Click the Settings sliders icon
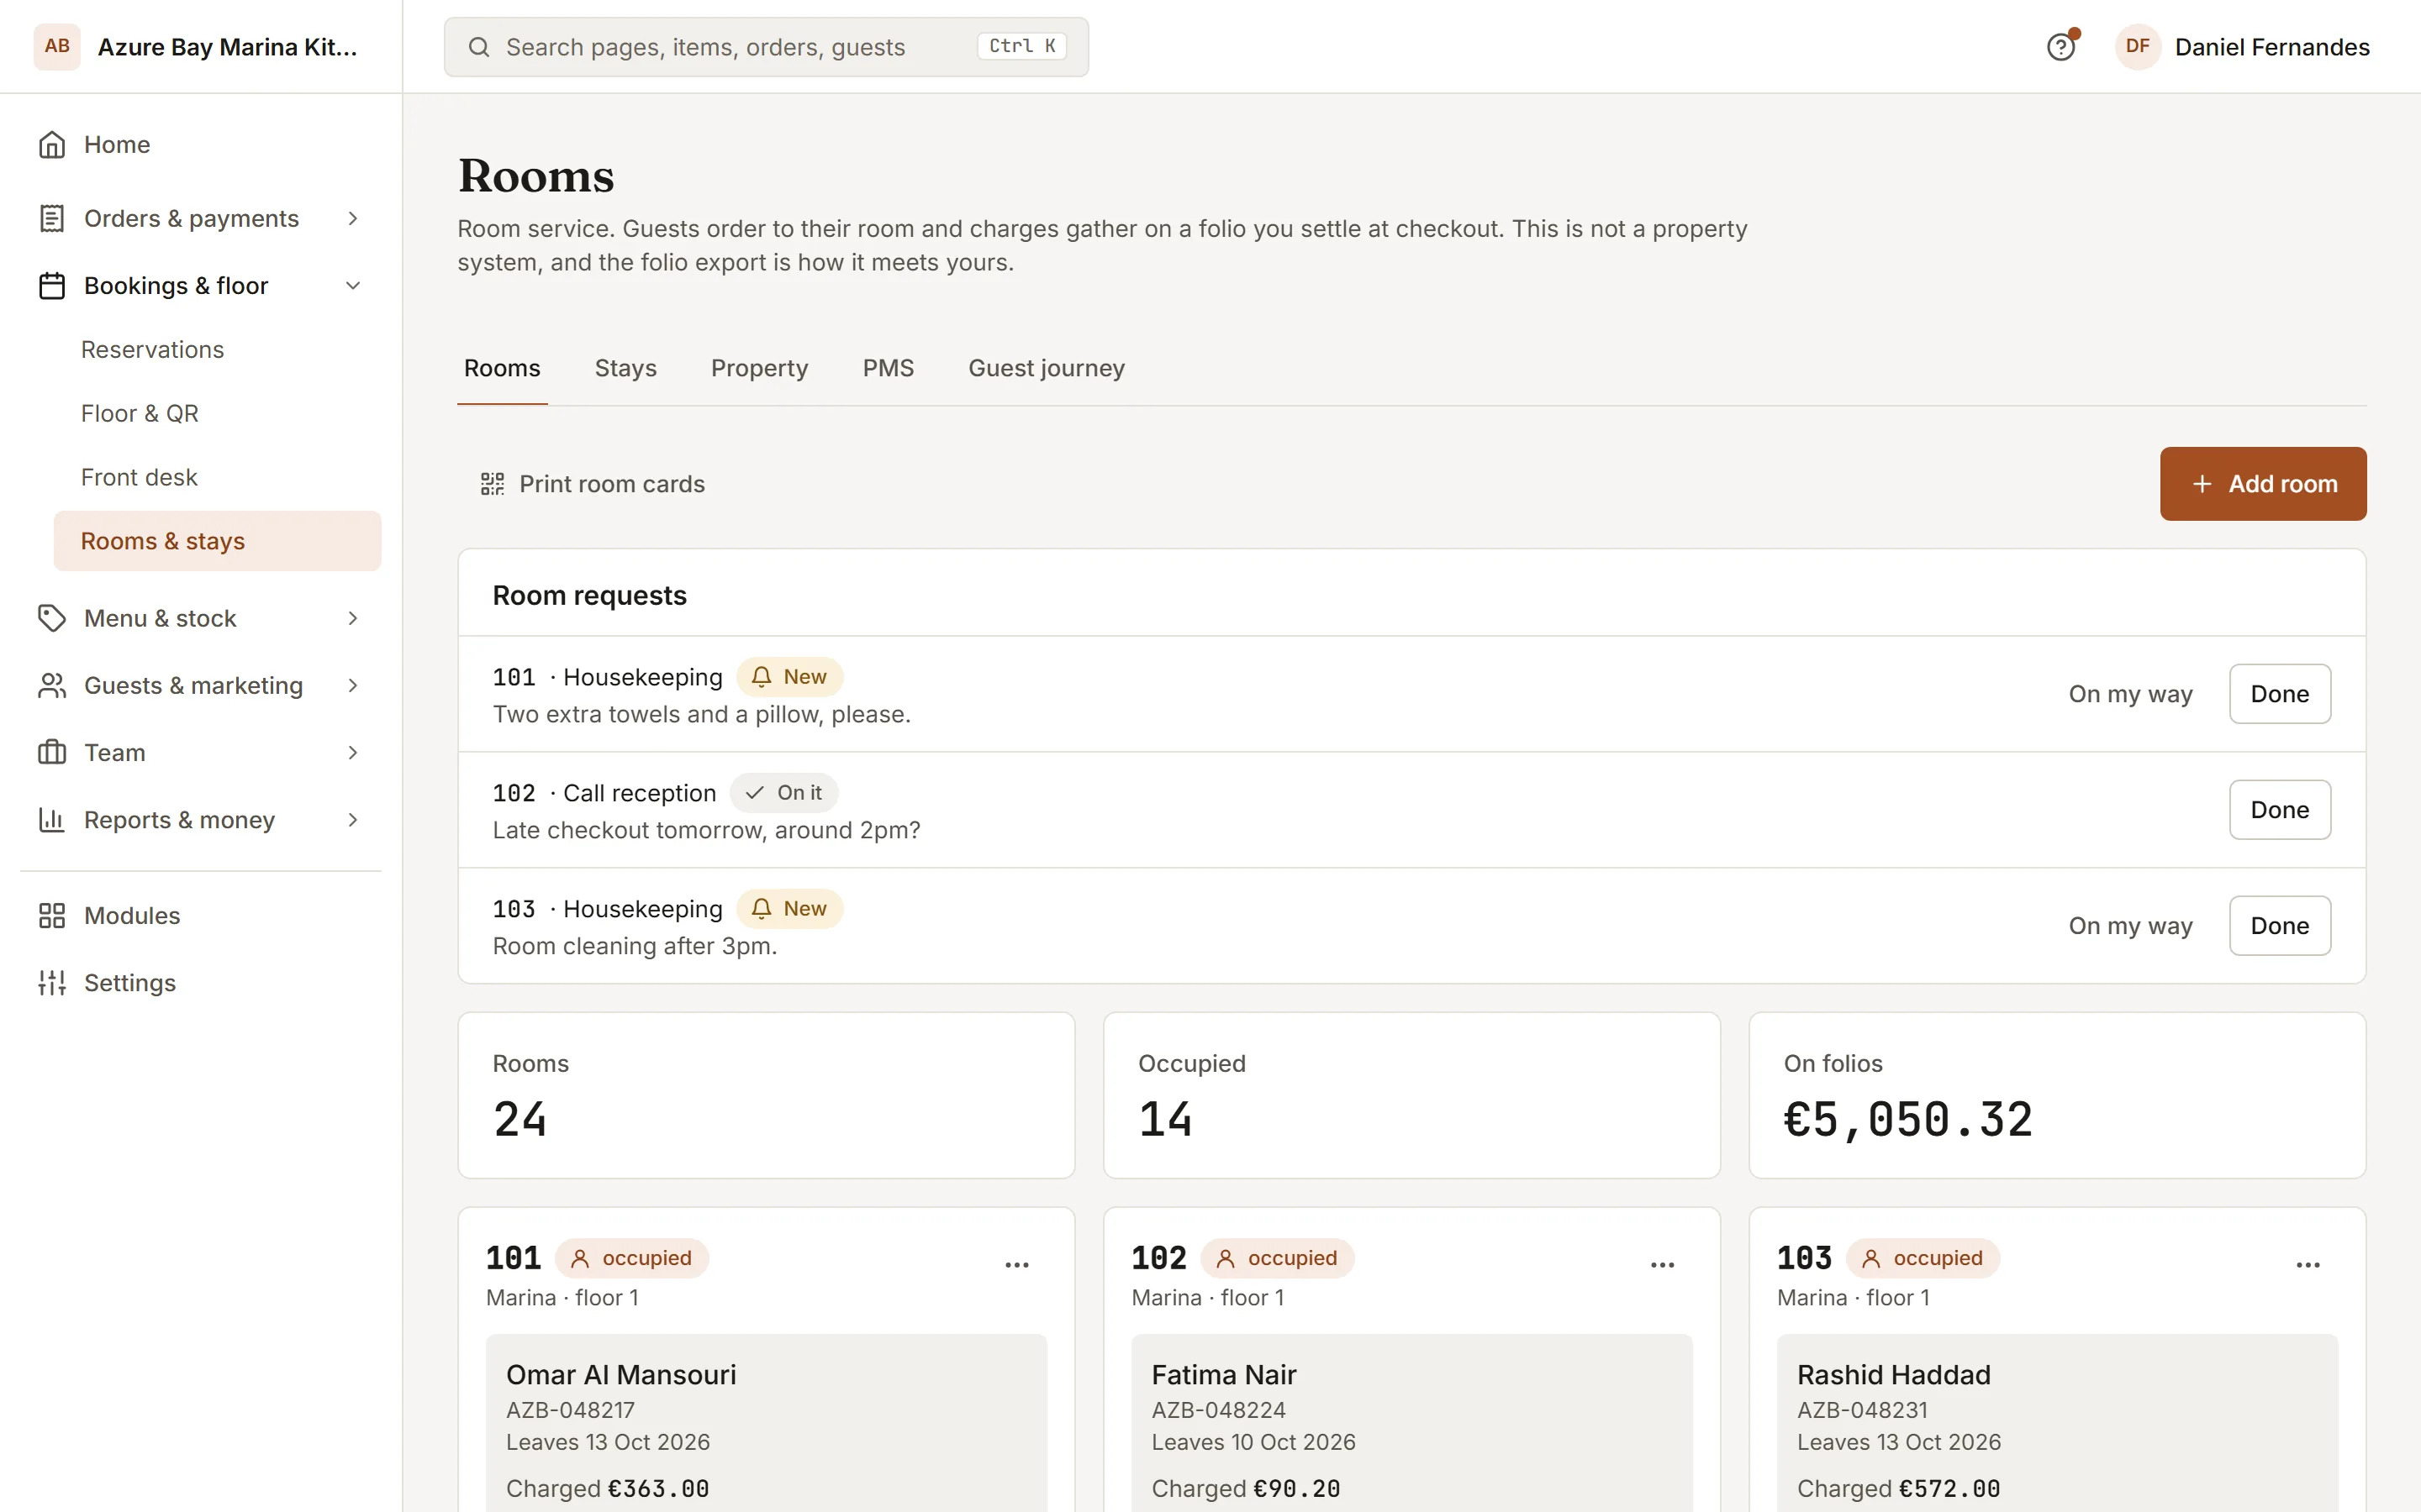Image resolution: width=2421 pixels, height=1512 pixels. (x=52, y=983)
